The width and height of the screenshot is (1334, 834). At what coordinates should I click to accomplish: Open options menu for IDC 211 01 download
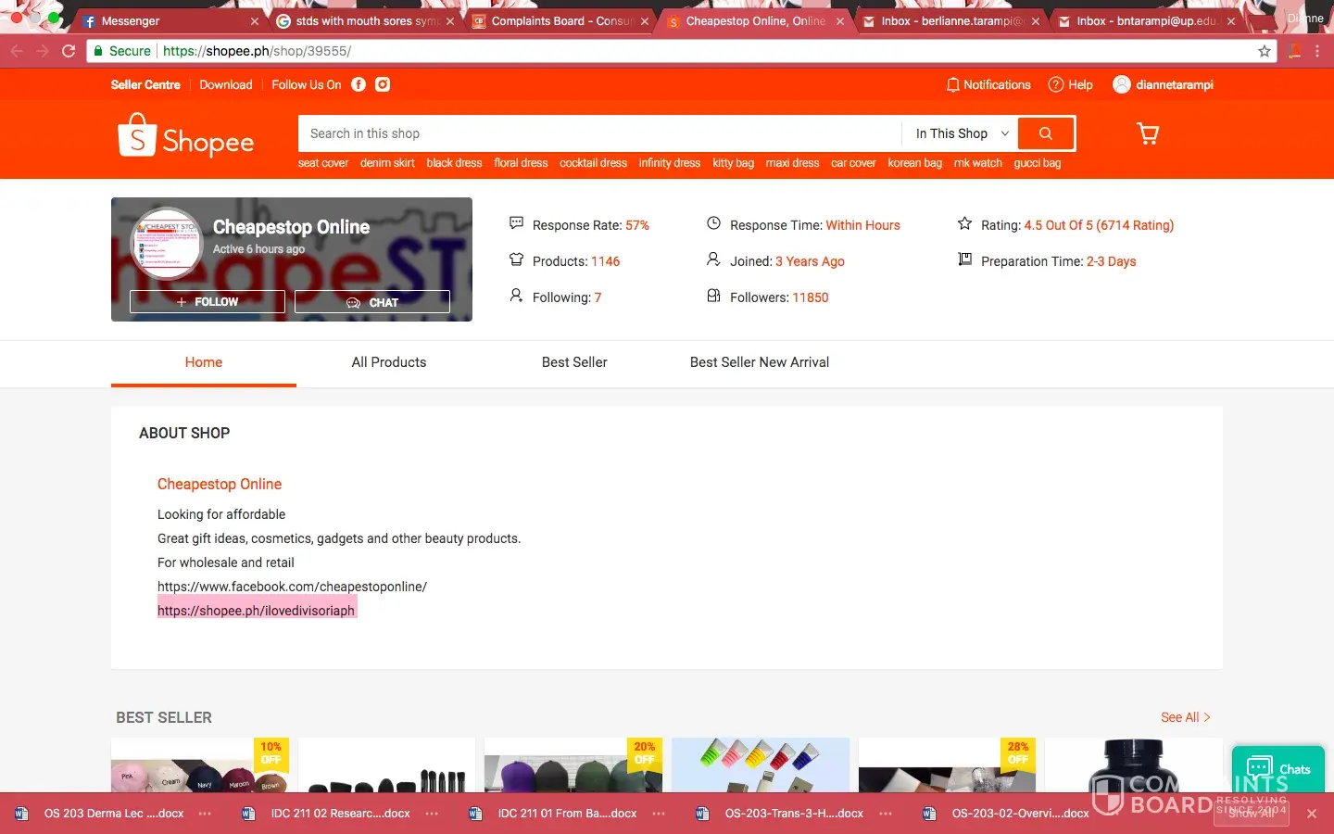659,814
